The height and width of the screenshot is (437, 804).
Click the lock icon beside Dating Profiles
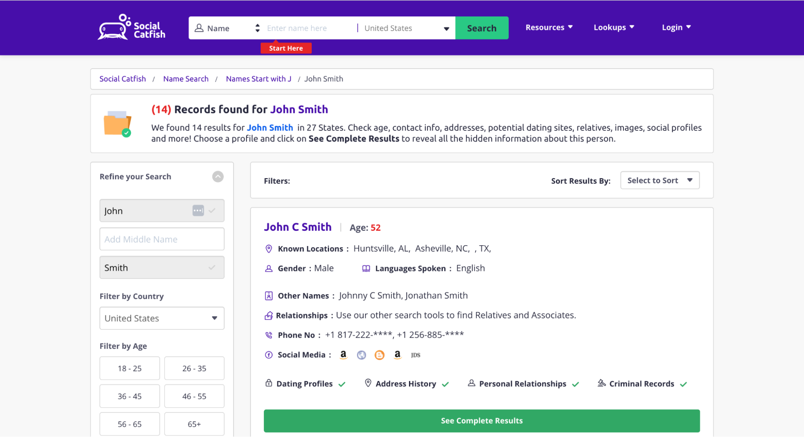coord(269,383)
